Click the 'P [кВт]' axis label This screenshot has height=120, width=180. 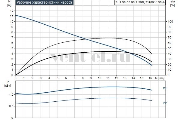pos(7,84)
